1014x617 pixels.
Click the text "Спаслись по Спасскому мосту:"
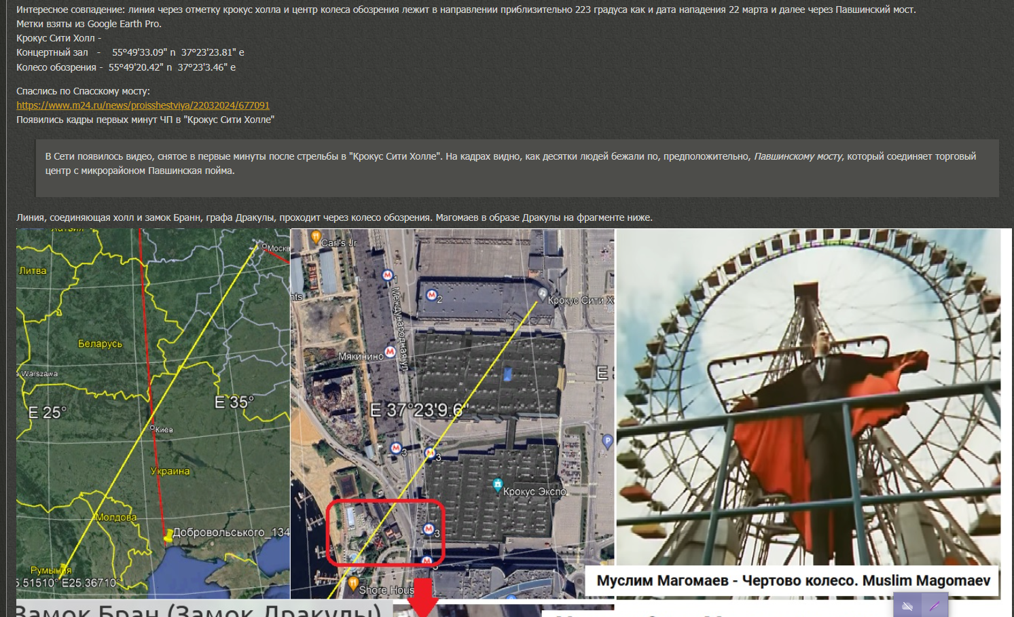[x=84, y=91]
